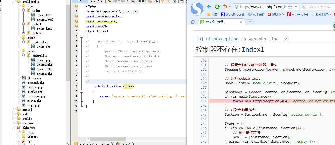Open a new browser tab
The width and height of the screenshot is (335, 145).
(250, 22)
